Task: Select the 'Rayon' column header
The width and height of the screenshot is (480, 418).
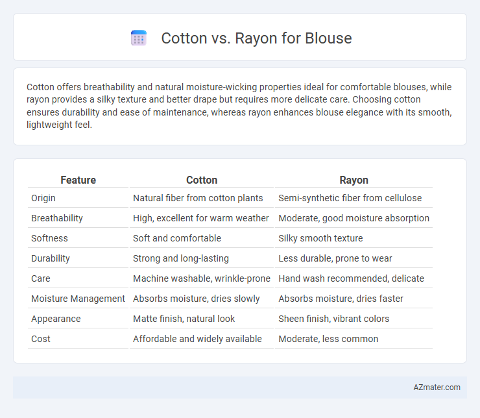Action: [x=354, y=180]
